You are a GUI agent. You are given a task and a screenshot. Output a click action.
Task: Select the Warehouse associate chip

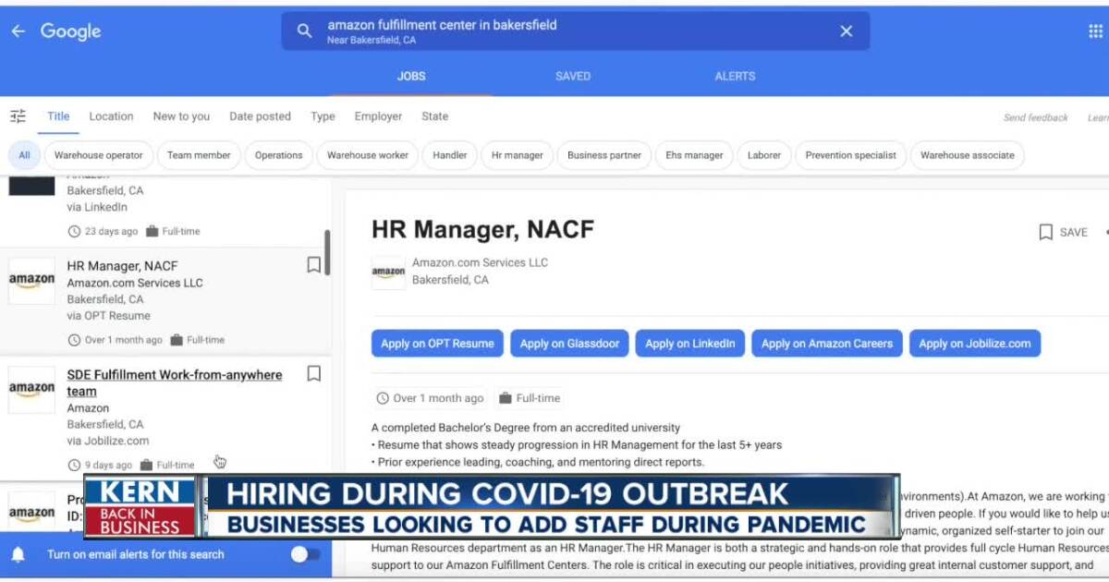[967, 155]
